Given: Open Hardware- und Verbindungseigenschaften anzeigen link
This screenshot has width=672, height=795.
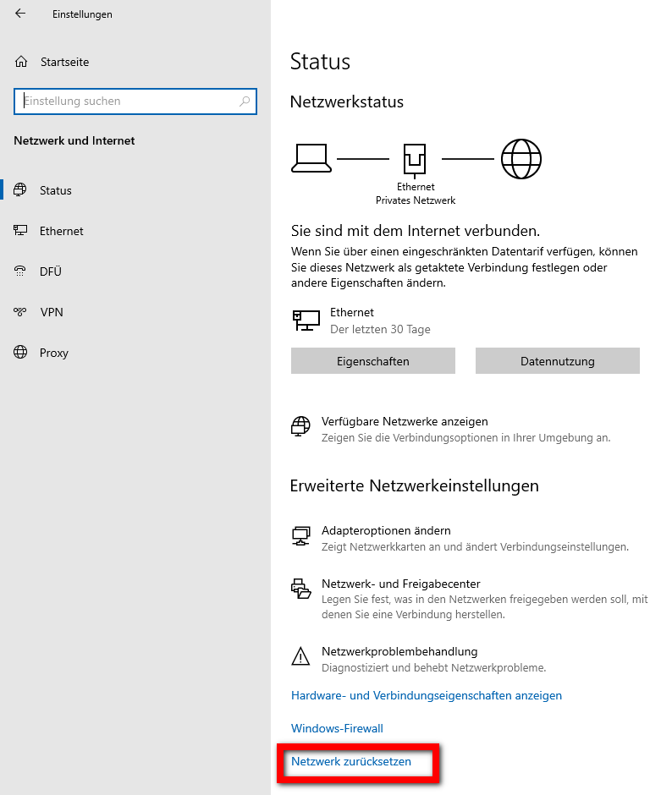Looking at the screenshot, I should (427, 695).
